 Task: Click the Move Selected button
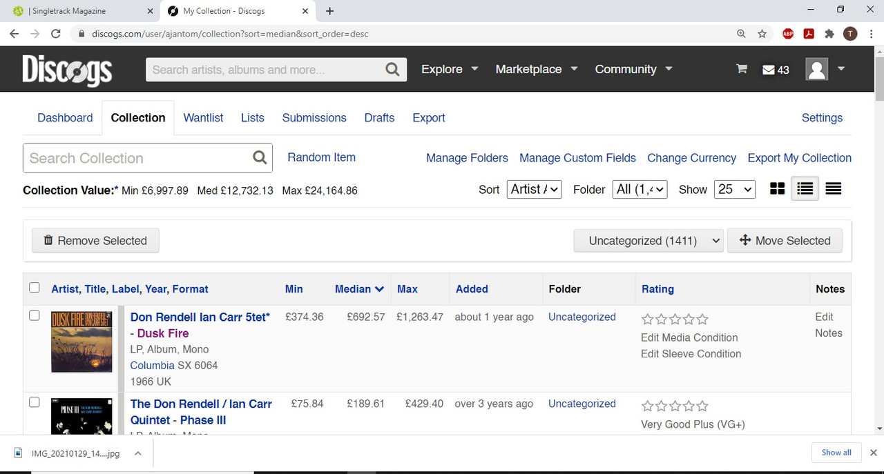pos(785,240)
